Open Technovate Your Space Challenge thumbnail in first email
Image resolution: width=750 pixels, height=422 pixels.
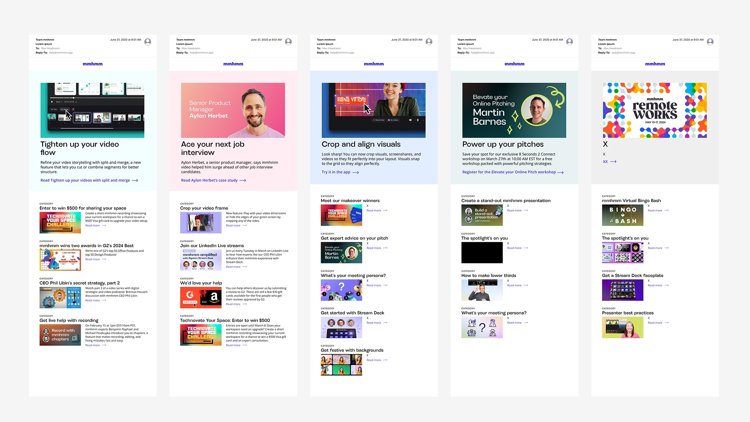click(60, 222)
